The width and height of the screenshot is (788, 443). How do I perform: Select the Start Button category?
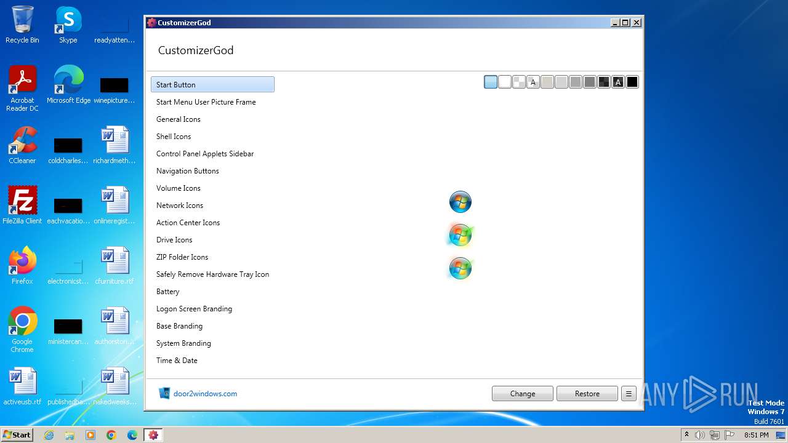pos(212,84)
